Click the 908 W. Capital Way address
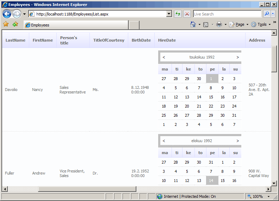Image resolution: width=279 pixels, height=201 pixels. (x=259, y=173)
